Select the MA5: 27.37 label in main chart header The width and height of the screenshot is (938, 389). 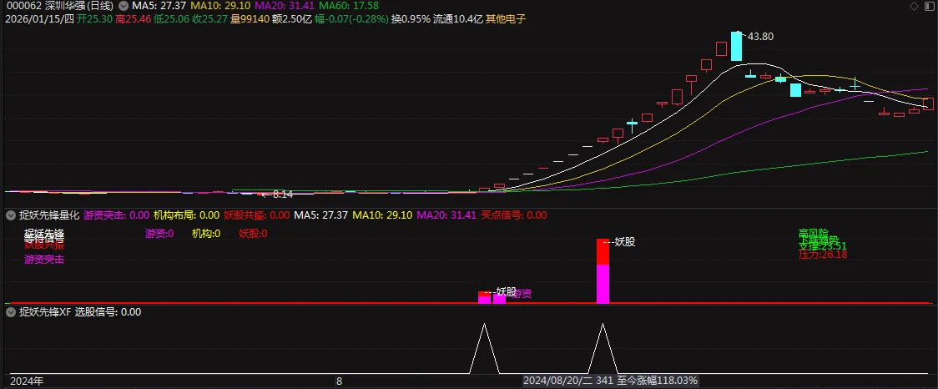pyautogui.click(x=158, y=5)
